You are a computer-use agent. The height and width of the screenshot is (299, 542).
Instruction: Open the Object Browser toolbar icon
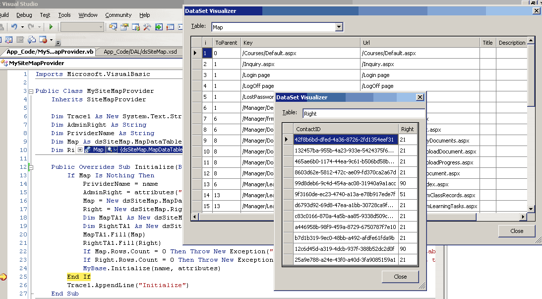[136, 27]
